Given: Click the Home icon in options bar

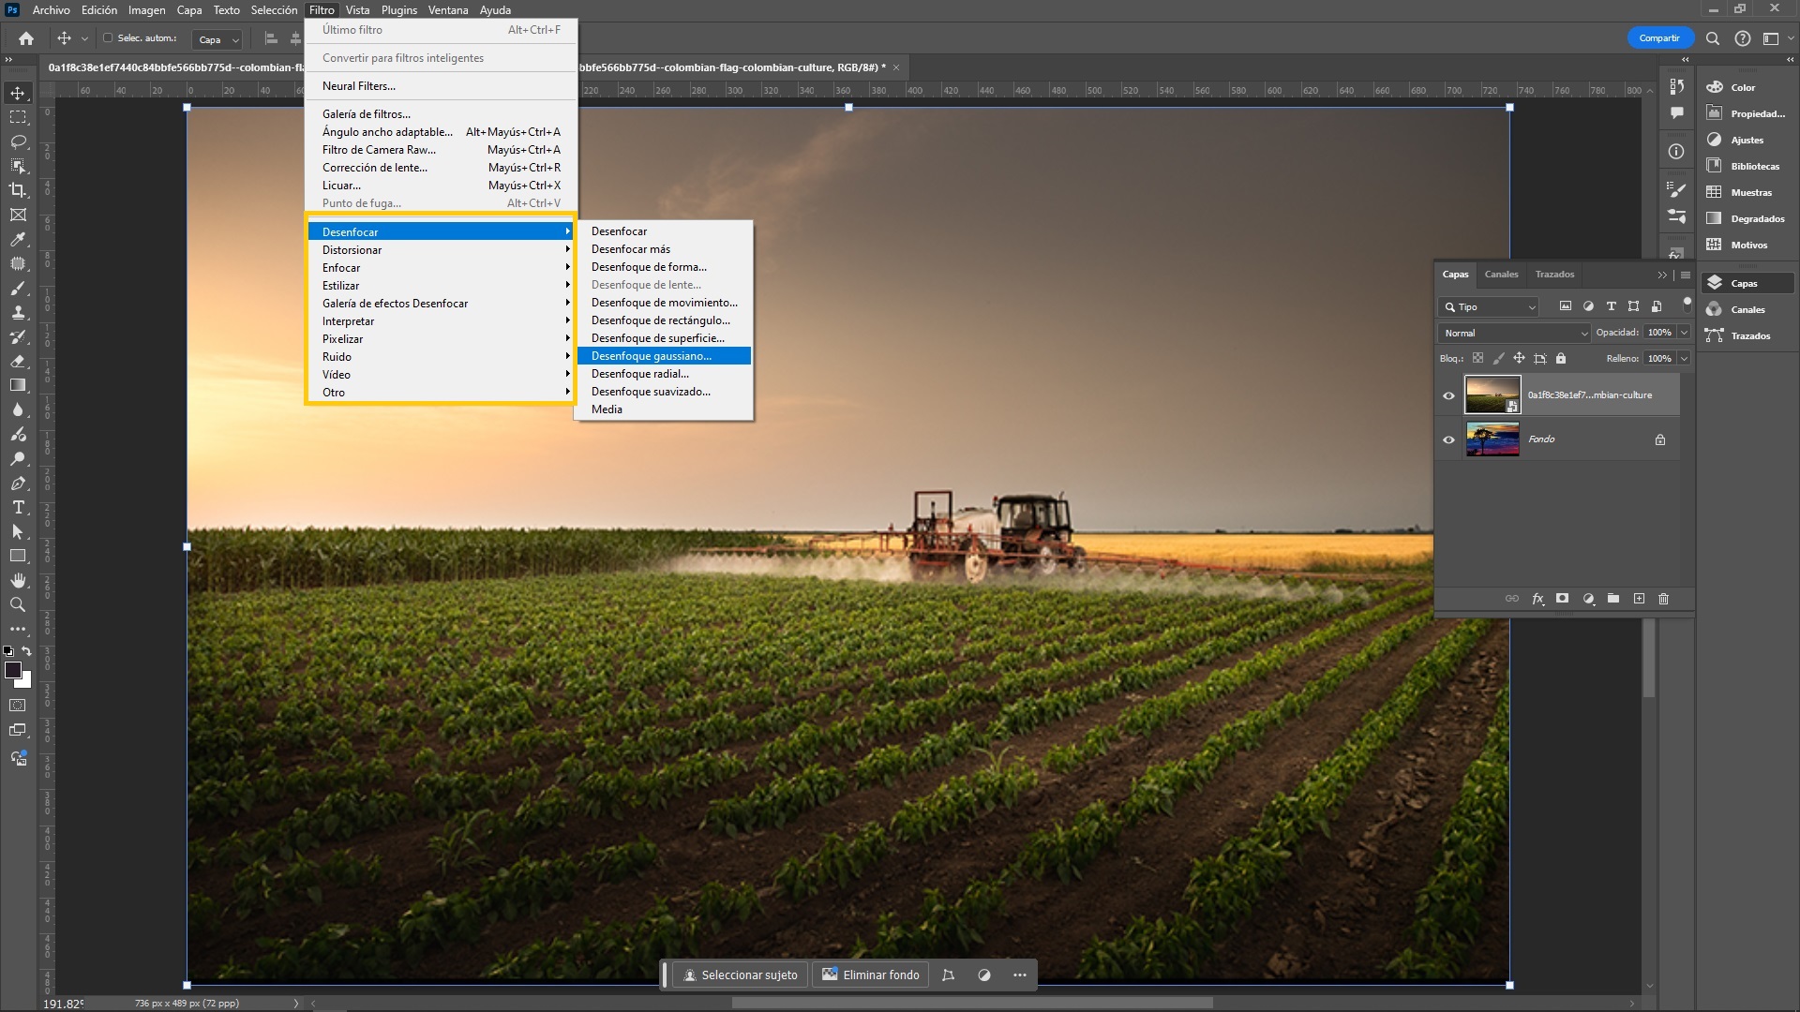Looking at the screenshot, I should click(26, 38).
